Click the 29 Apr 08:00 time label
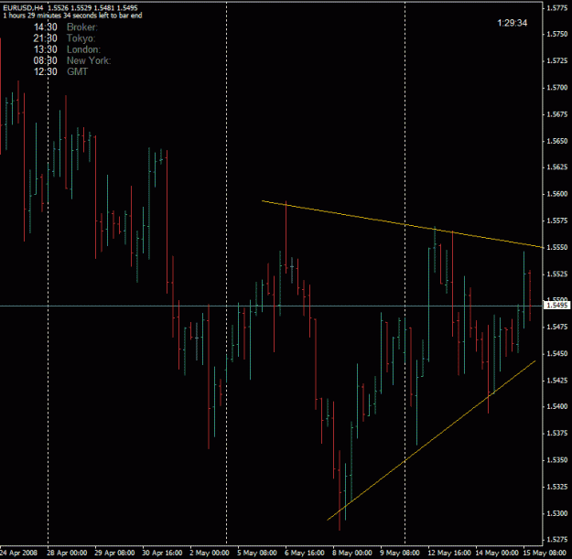This screenshot has width=572, height=559. pyautogui.click(x=114, y=553)
